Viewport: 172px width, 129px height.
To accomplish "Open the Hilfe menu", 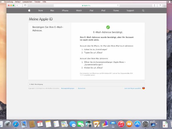I will pos(44,2).
